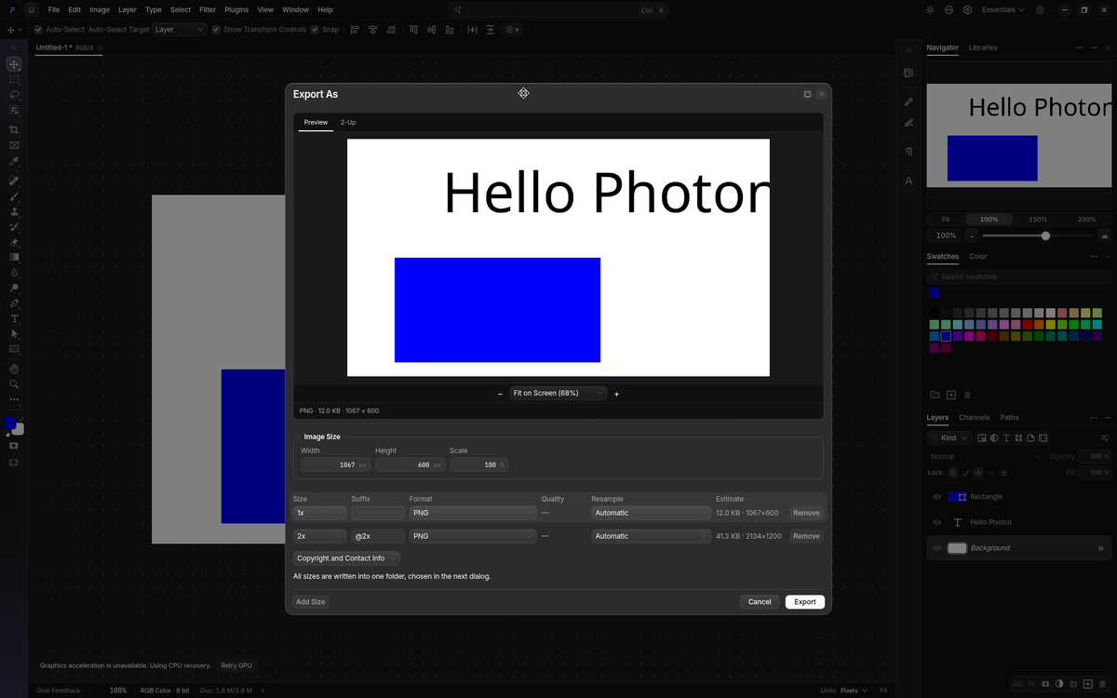Image resolution: width=1117 pixels, height=698 pixels.
Task: Open the home screen icon
Action: pos(31,10)
